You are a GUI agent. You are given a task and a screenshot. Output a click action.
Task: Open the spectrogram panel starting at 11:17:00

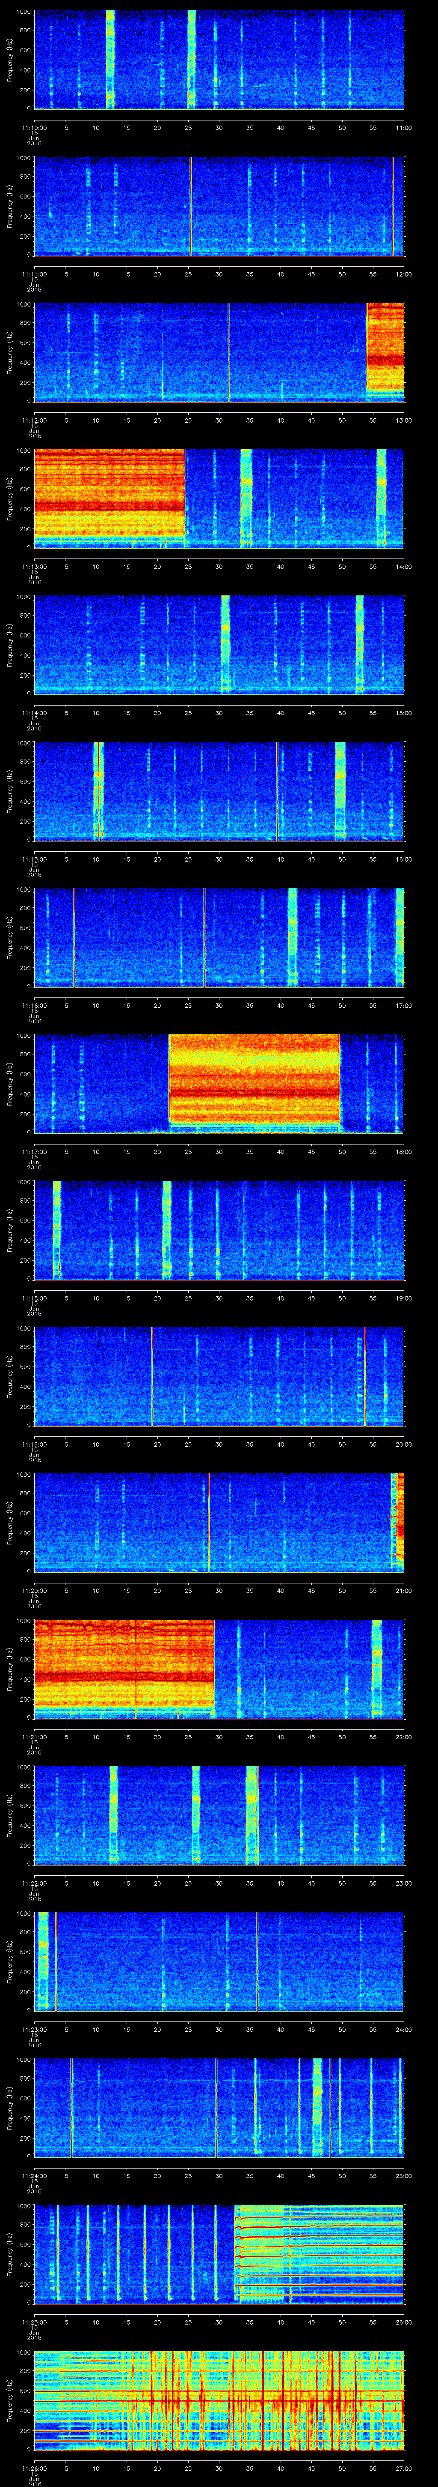click(x=219, y=1083)
